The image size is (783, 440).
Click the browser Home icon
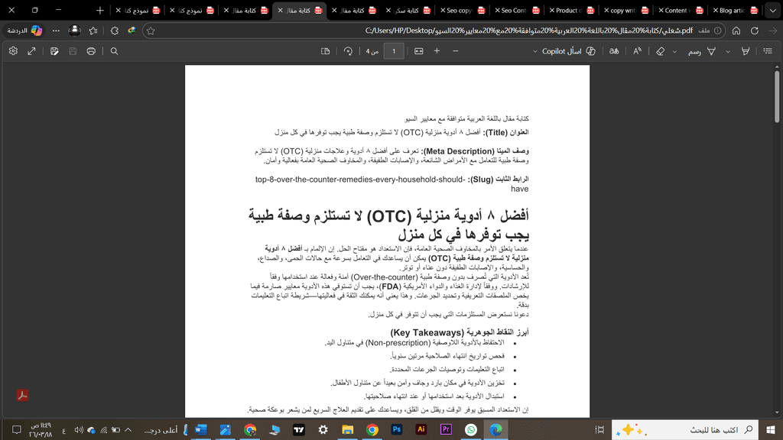(736, 31)
